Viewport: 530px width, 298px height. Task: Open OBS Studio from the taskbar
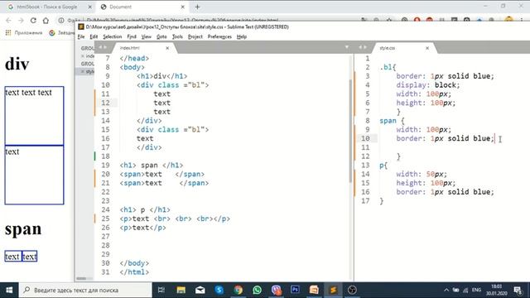pos(352,290)
